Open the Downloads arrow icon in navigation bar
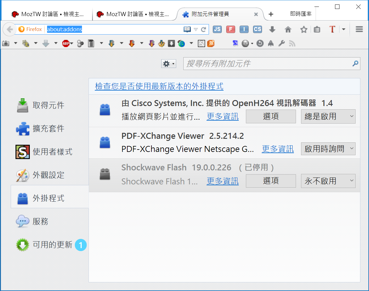 [x=272, y=29]
